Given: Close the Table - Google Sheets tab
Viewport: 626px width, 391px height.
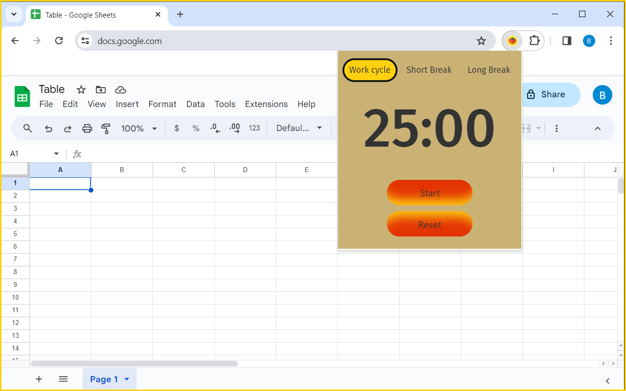Looking at the screenshot, I should pyautogui.click(x=158, y=15).
